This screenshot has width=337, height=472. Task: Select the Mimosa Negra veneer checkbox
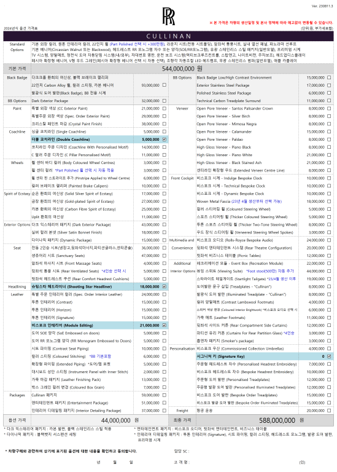coord(329,124)
